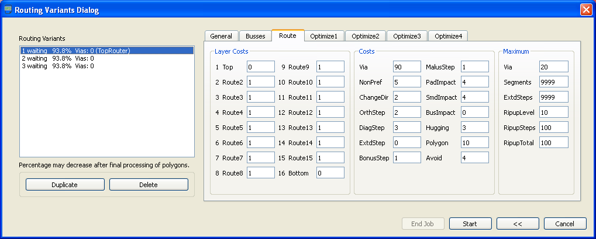Click the Maximum Via field showing 20
Screen dimensions: 596x239
554,67
